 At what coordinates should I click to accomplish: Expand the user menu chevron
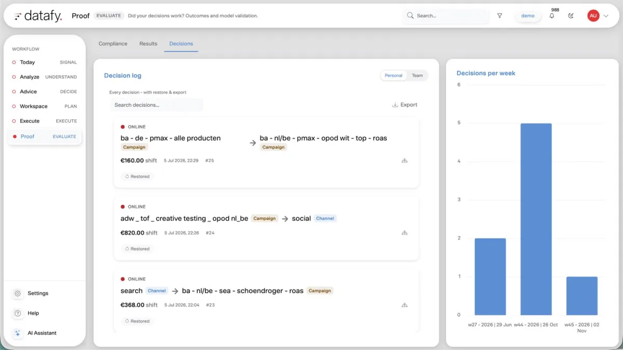pyautogui.click(x=605, y=16)
